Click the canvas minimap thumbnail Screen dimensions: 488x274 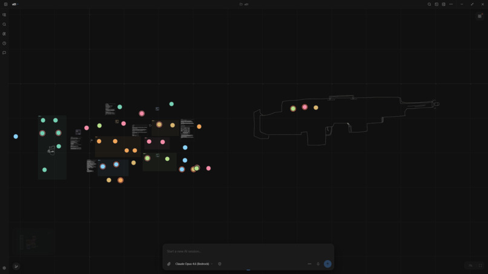coord(33,242)
